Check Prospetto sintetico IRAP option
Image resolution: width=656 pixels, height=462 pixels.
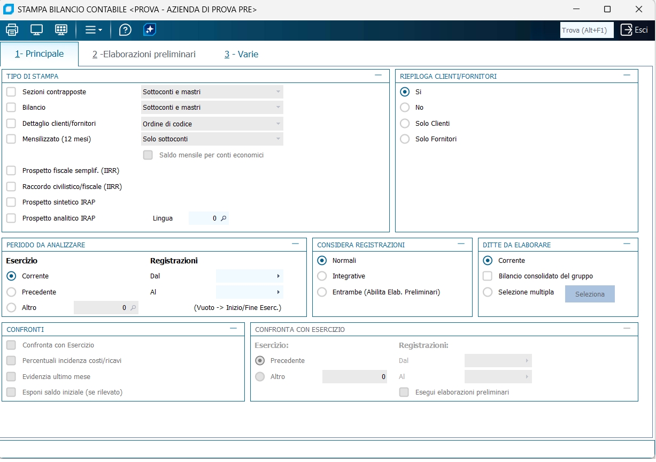11,202
